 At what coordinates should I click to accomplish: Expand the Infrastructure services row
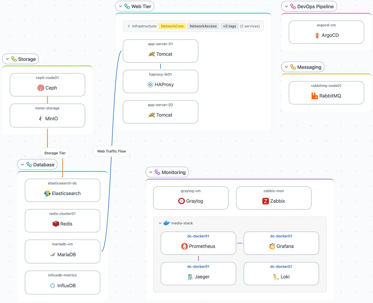(x=129, y=26)
